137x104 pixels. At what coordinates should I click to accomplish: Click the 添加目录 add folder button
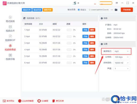pyautogui.click(x=37, y=10)
